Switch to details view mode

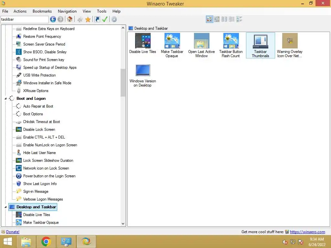231,19
